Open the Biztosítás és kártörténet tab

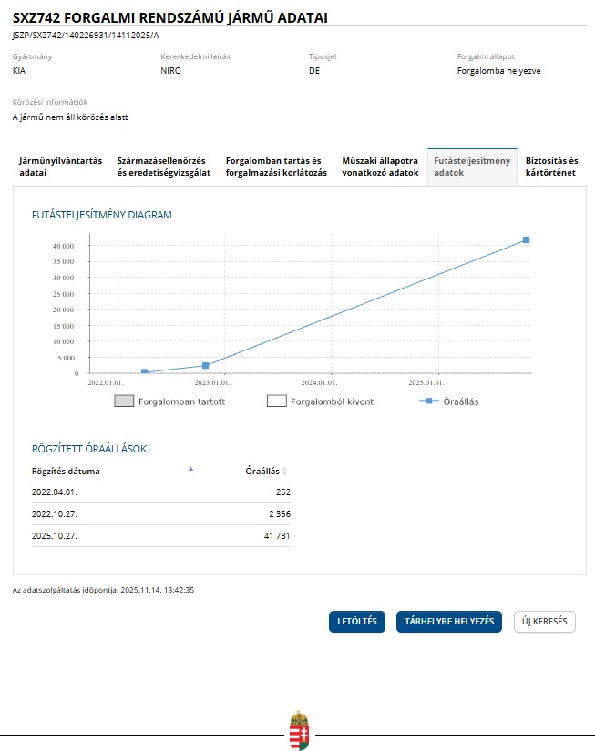[551, 167]
